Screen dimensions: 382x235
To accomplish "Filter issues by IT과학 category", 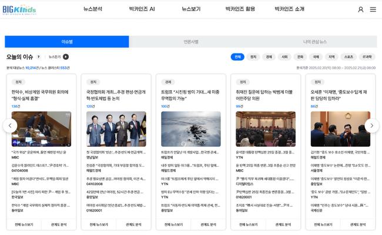I will pos(367,57).
